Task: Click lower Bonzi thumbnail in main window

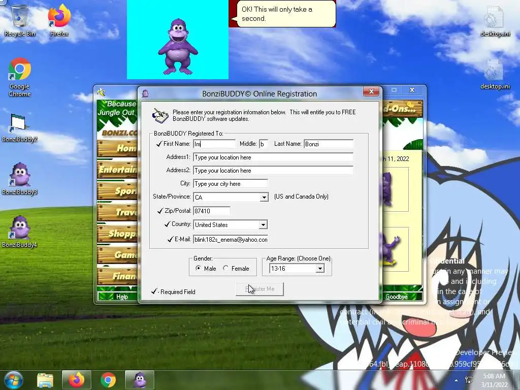Action: tap(395, 249)
